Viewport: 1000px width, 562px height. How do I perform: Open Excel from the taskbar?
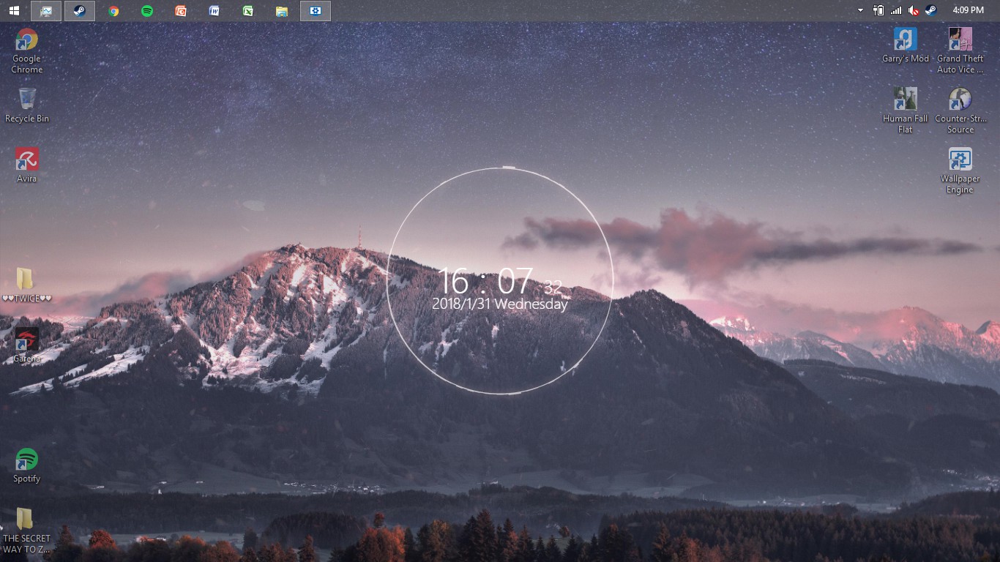tap(248, 10)
